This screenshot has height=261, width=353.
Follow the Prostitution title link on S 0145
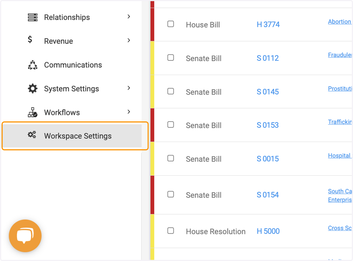pos(340,89)
